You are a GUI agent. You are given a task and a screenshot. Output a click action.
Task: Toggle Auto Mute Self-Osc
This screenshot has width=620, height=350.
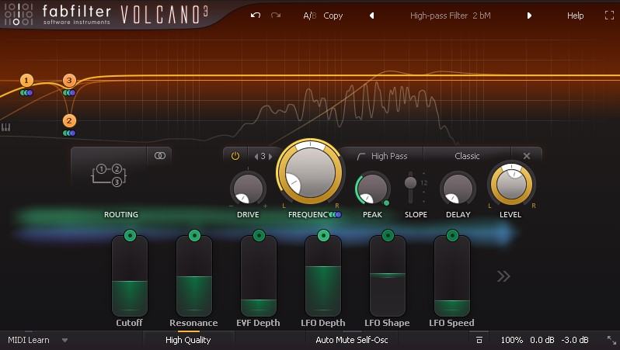tap(351, 340)
